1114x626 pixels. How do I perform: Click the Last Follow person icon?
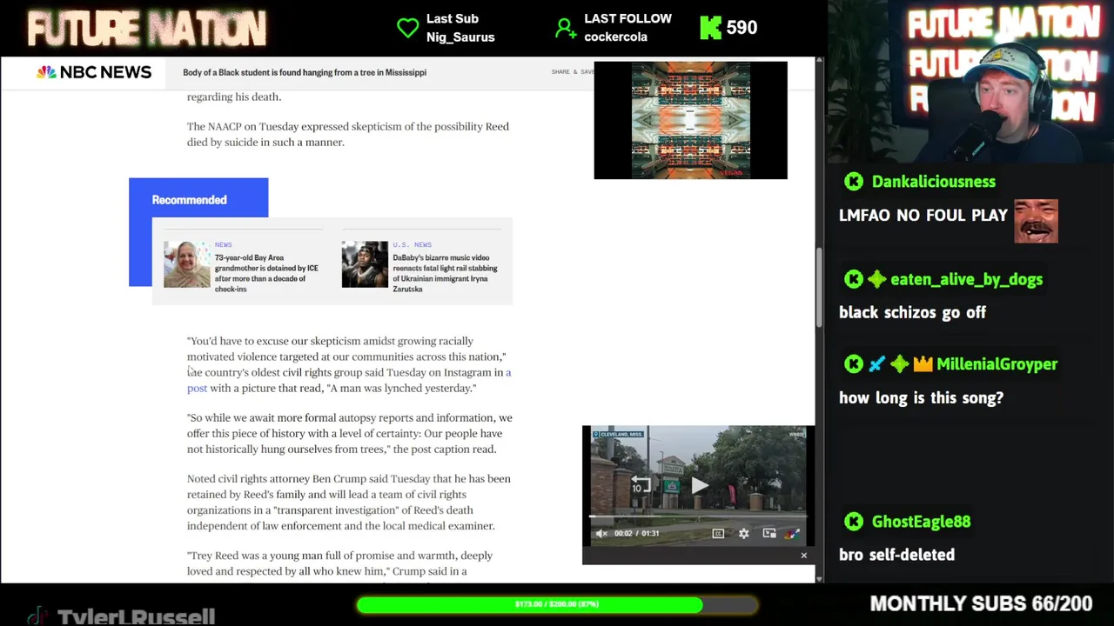point(566,28)
